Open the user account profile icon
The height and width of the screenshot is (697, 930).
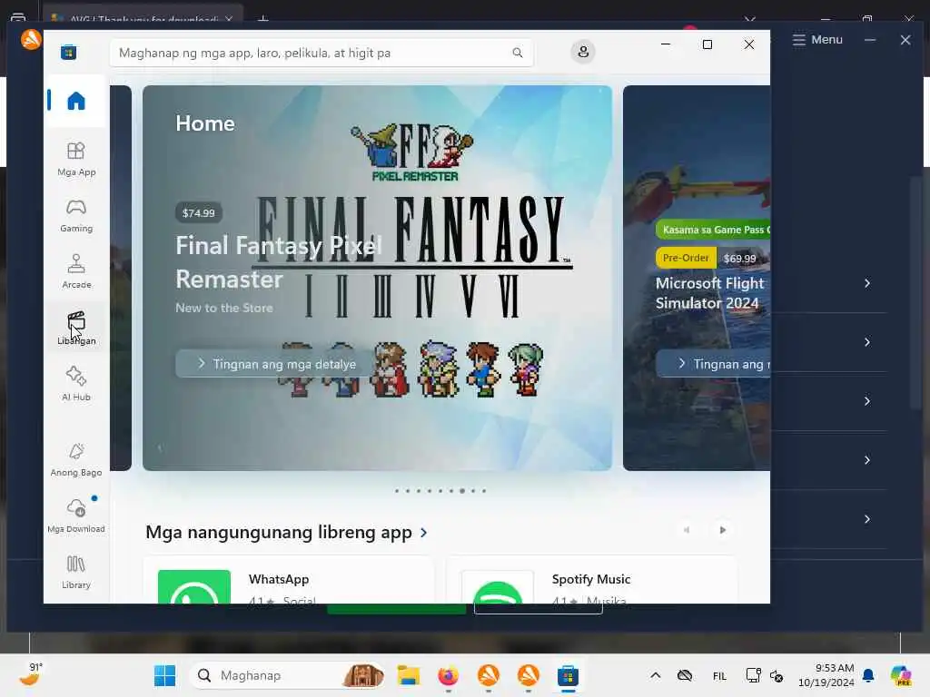tap(583, 52)
